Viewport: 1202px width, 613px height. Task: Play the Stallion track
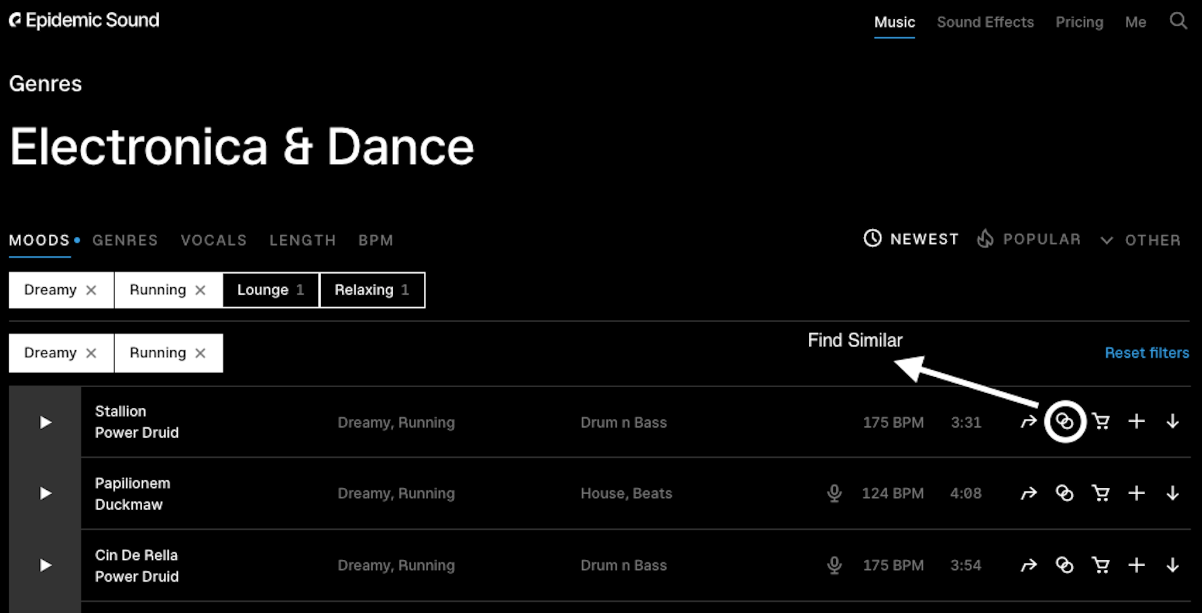click(45, 422)
